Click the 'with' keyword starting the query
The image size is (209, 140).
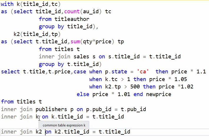click(7, 4)
